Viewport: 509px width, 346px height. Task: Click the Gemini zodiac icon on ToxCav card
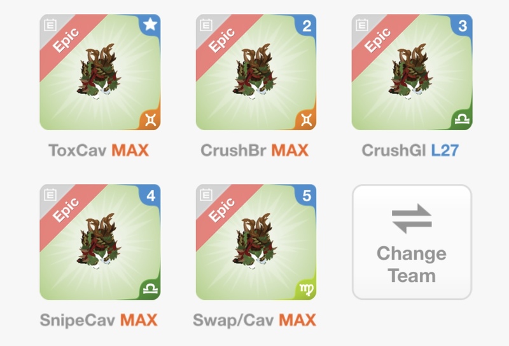click(x=151, y=120)
